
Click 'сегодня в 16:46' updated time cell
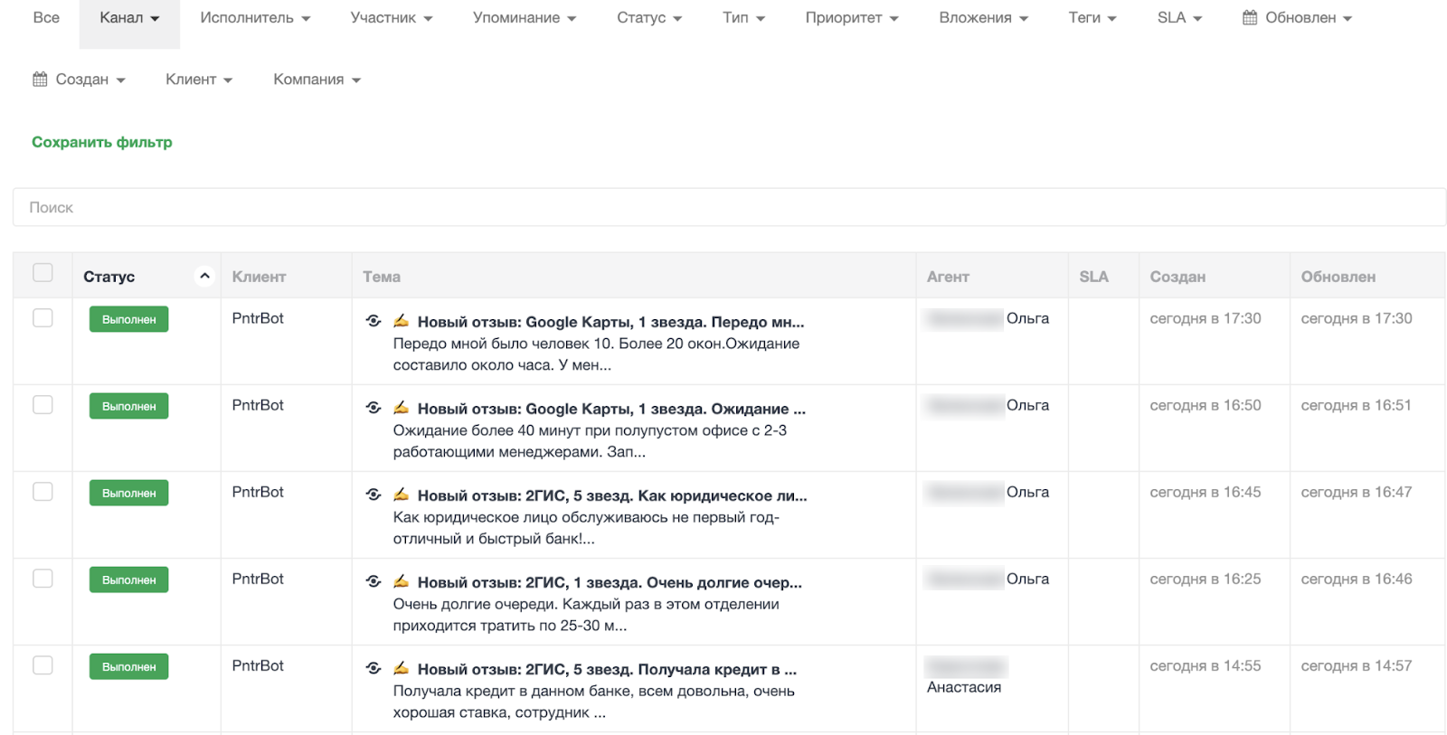click(1356, 579)
